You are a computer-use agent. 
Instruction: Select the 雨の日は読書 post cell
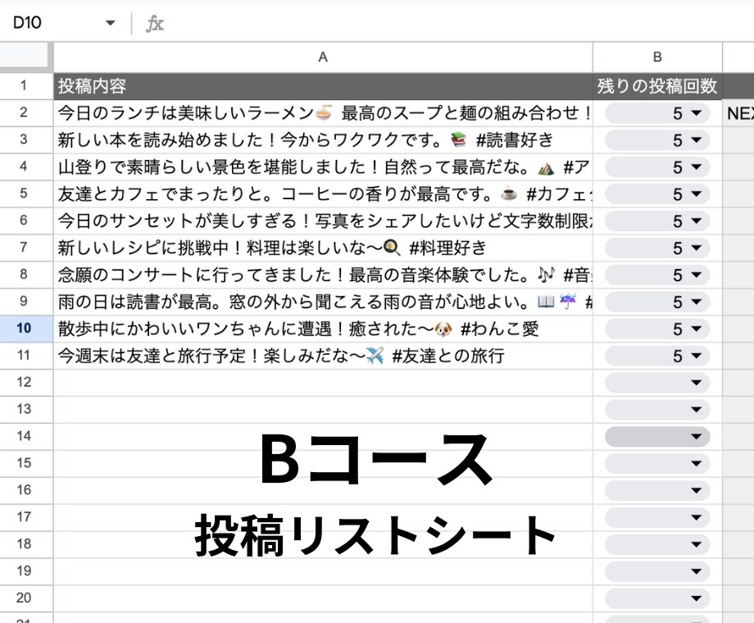[323, 302]
